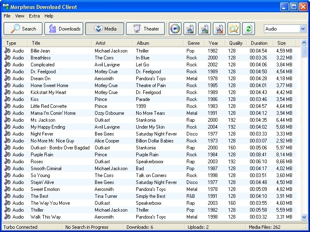Open the File menu
310x232 pixels.
pos(7,16)
